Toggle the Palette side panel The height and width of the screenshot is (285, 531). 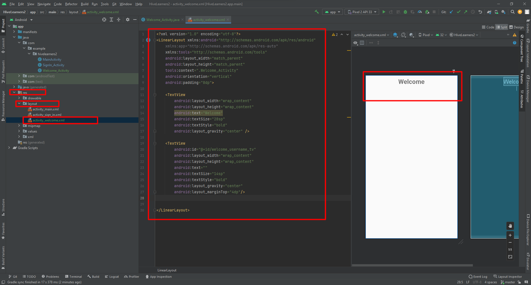pyautogui.click(x=522, y=77)
